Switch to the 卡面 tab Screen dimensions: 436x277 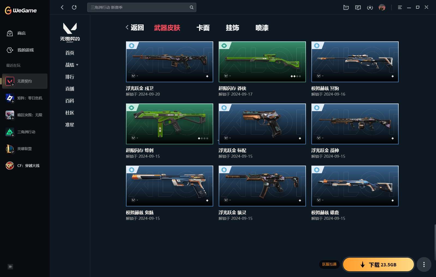coord(203,28)
